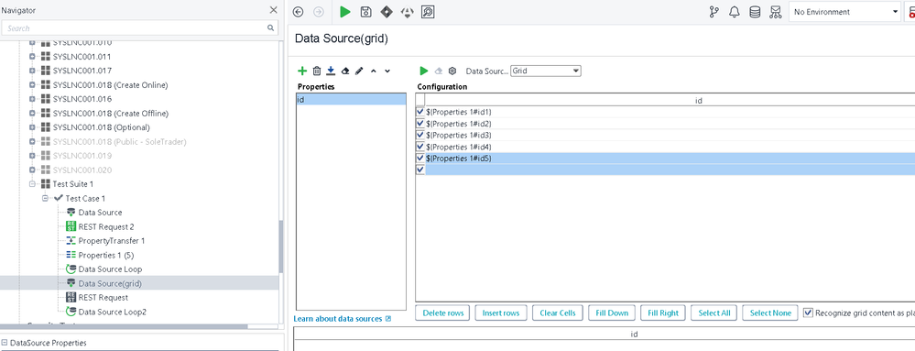The image size is (915, 351).
Task: Click Insert rows button
Action: (x=501, y=313)
